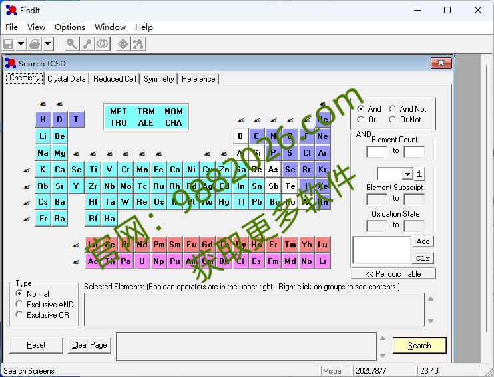Click the first Element Count input field

pos(377,152)
